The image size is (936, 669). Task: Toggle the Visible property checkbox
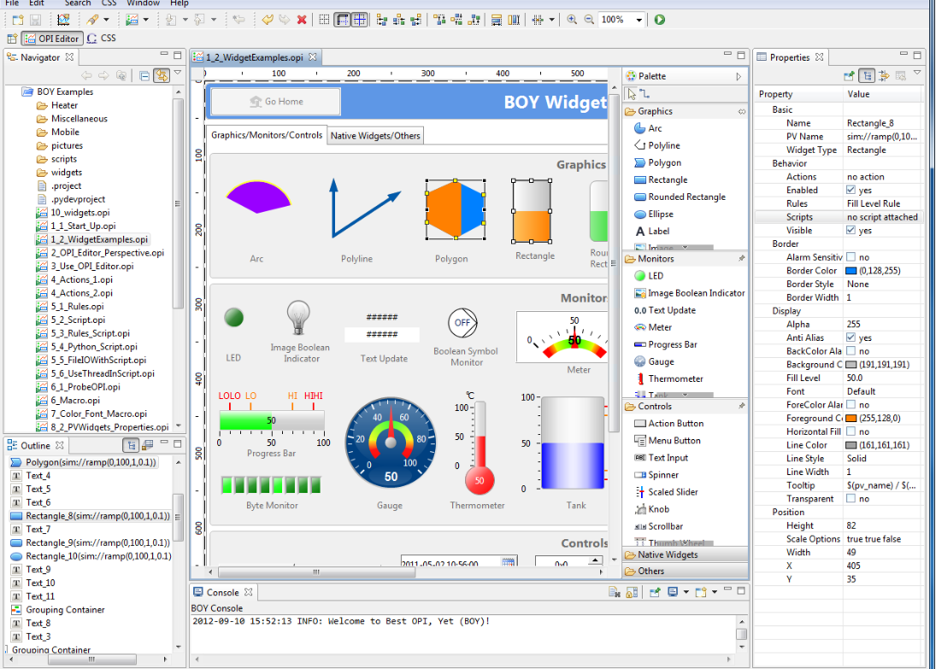pyautogui.click(x=851, y=231)
